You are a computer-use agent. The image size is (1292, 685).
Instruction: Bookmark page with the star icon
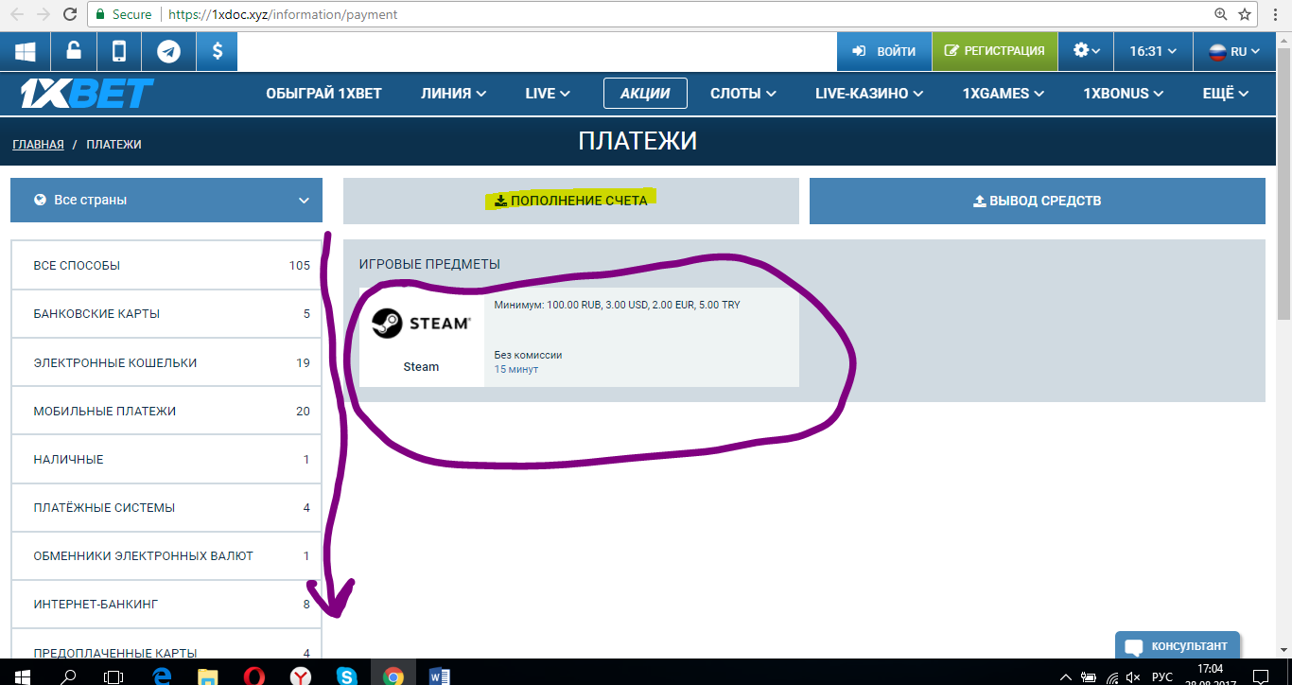coord(1245,14)
